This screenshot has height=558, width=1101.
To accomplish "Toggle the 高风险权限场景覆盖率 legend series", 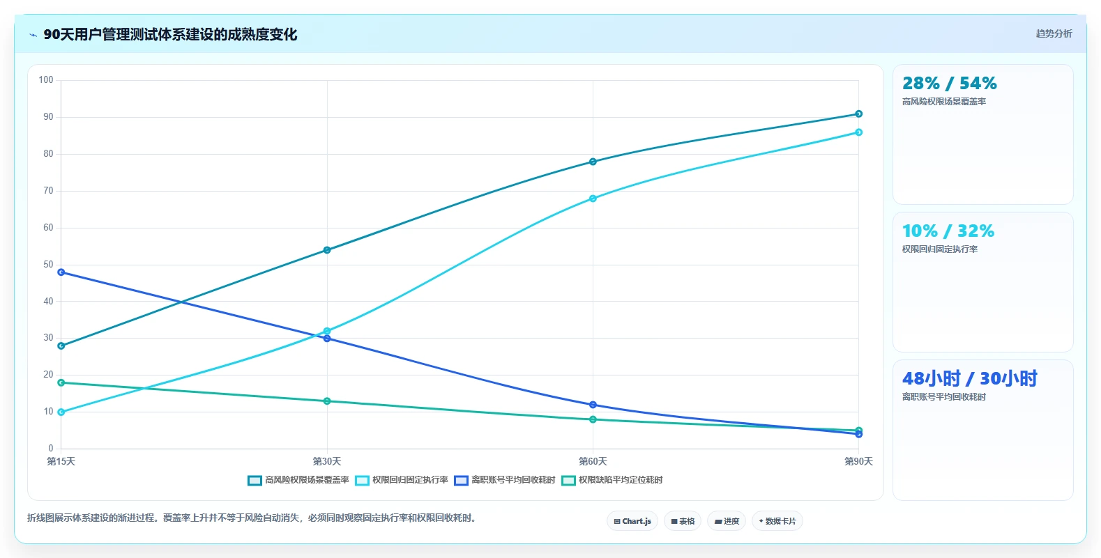I will point(298,480).
